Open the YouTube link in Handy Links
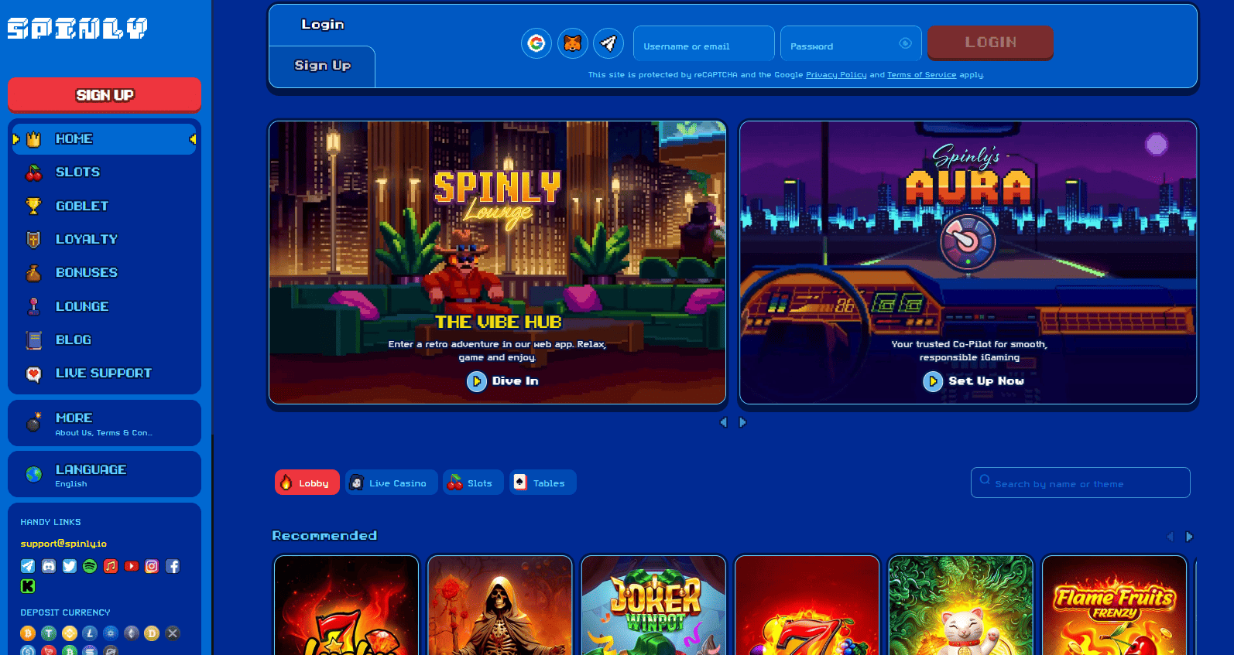Screen dimensions: 1234x655 click(132, 566)
